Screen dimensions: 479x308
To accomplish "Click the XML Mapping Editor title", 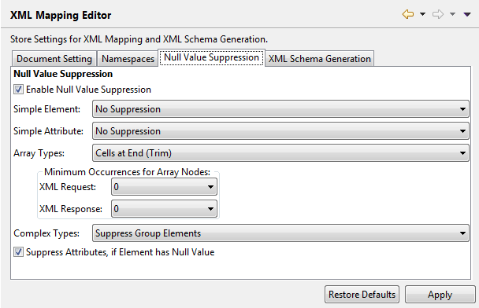I will tap(61, 15).
